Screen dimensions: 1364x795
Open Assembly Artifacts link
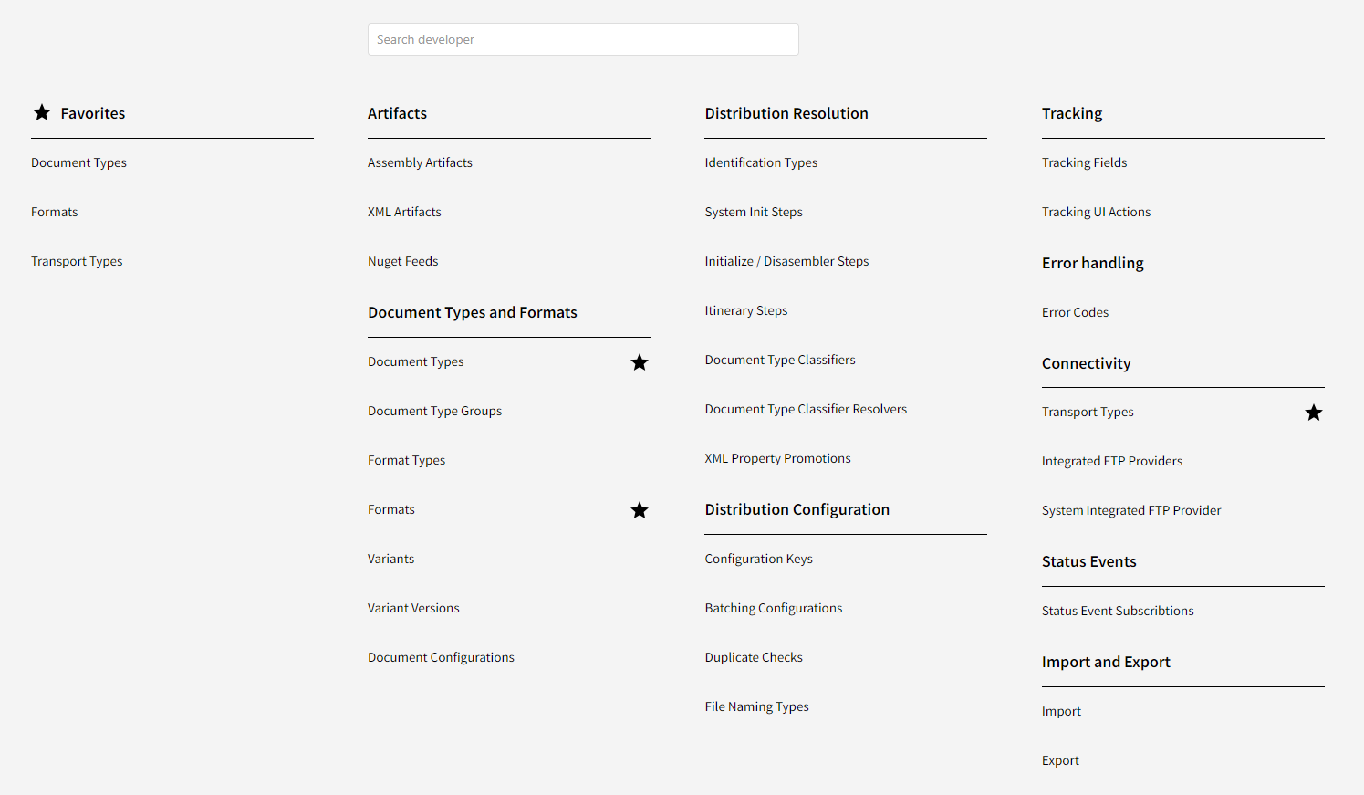420,162
